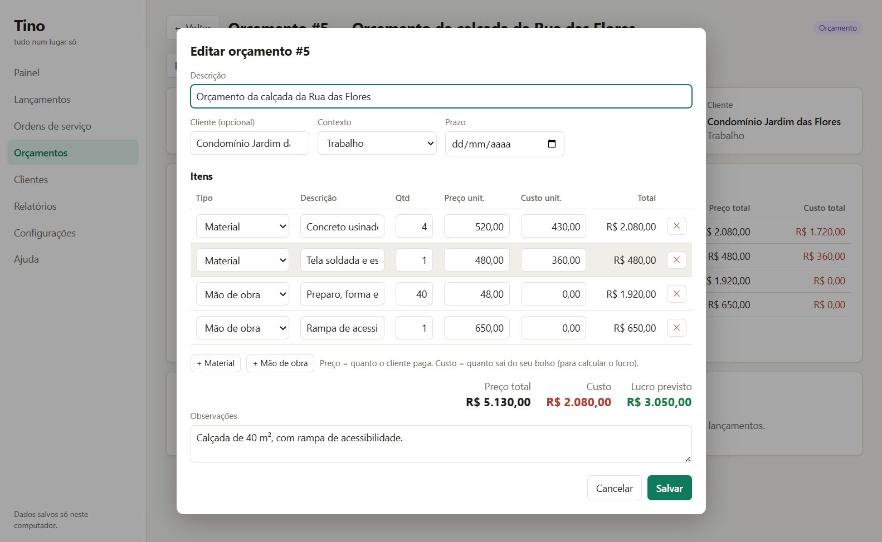Open Clientes in sidebar
The height and width of the screenshot is (542, 882).
point(73,179)
